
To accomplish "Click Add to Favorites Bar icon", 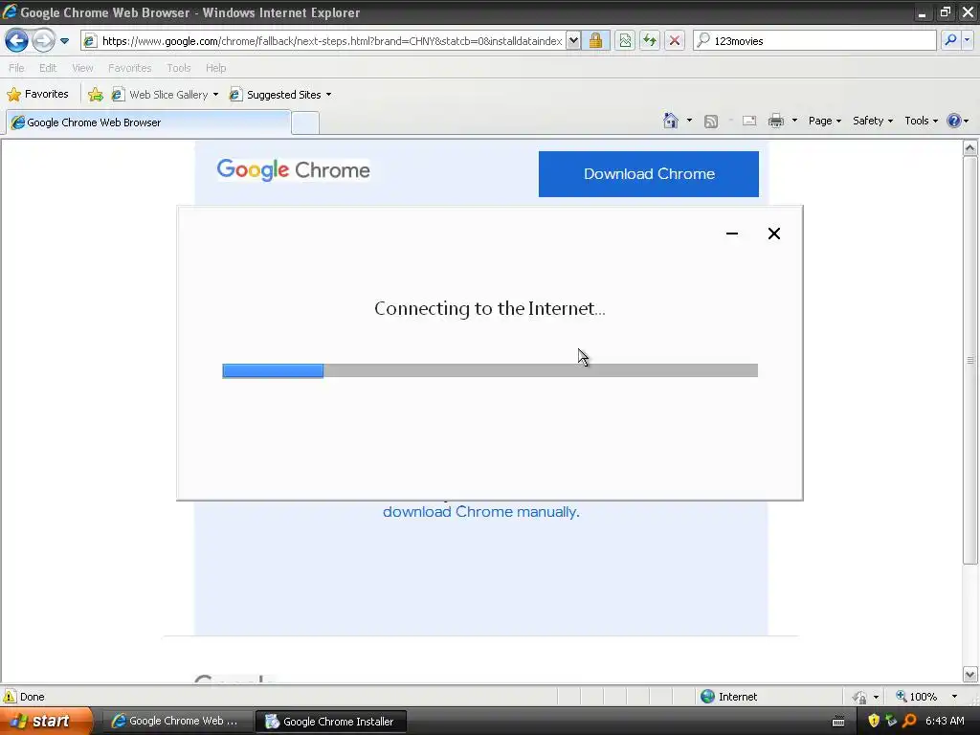I will click(96, 95).
